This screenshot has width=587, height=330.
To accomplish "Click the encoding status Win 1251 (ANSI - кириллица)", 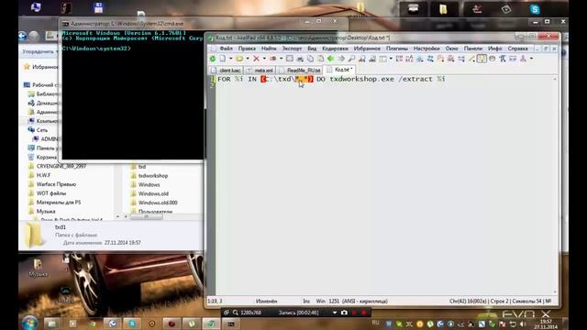I will pyautogui.click(x=352, y=301).
